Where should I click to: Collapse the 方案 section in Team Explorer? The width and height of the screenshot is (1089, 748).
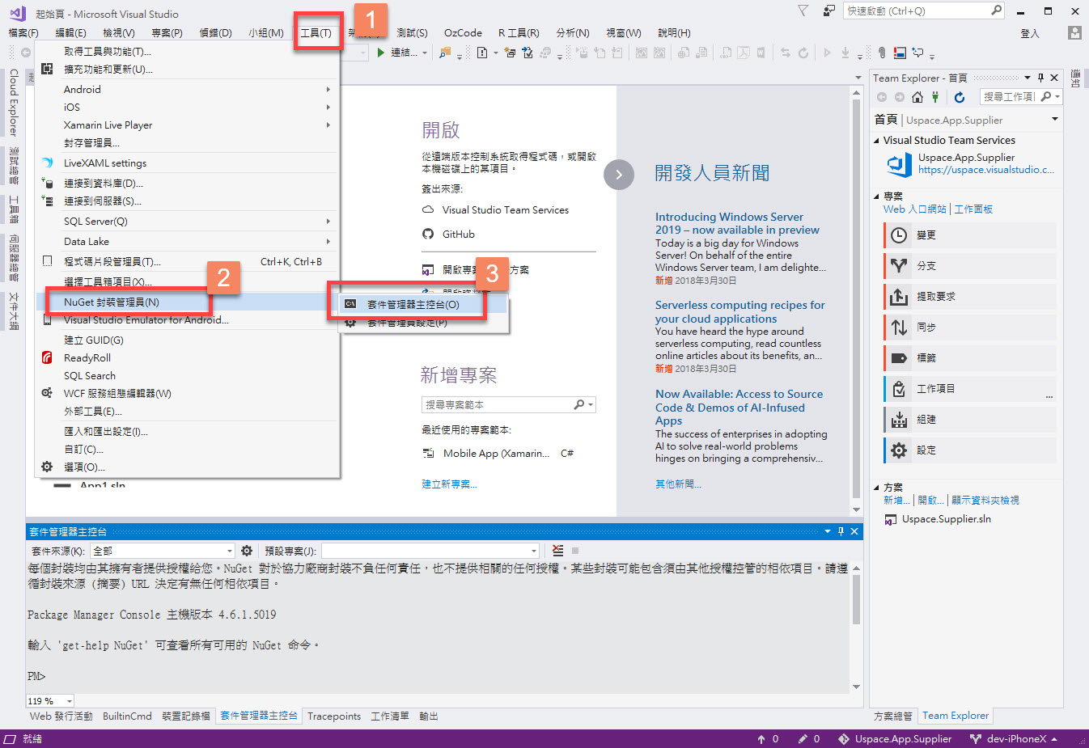click(877, 488)
